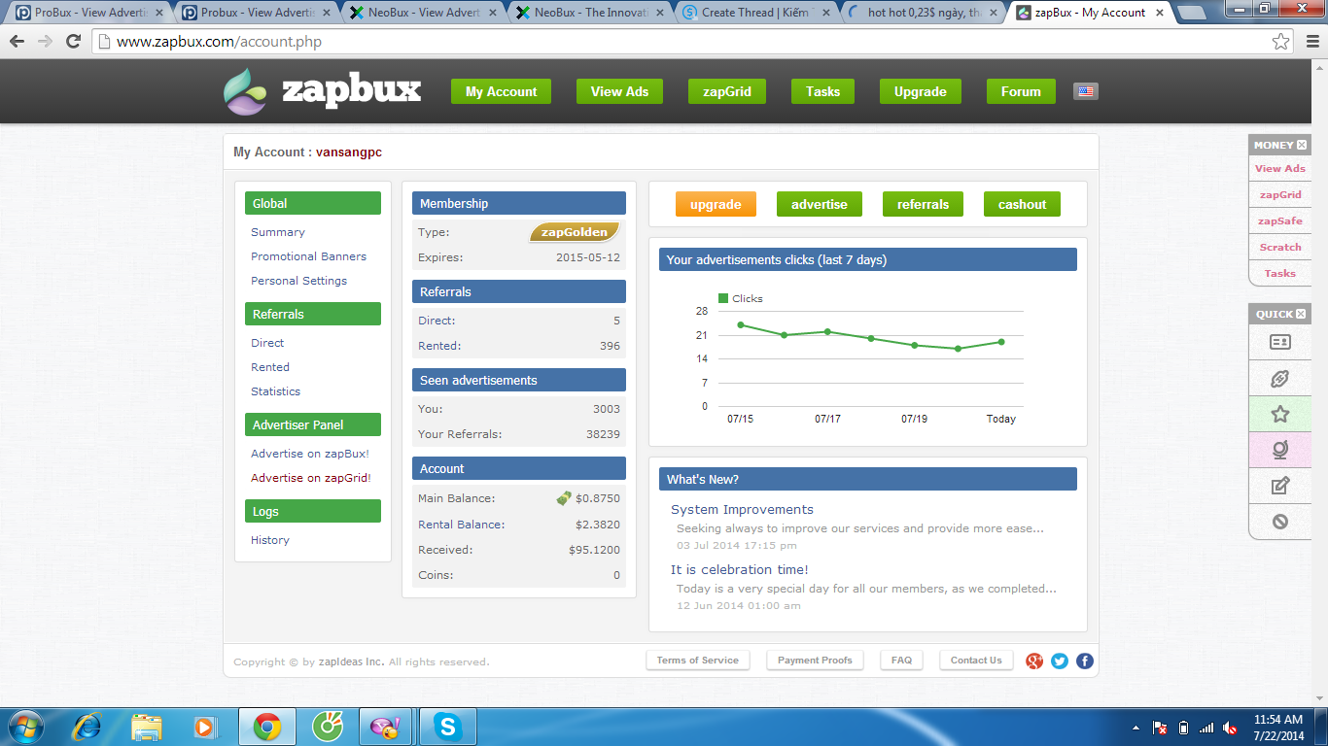
Task: Click the language flag icon in the header
Action: (1086, 91)
